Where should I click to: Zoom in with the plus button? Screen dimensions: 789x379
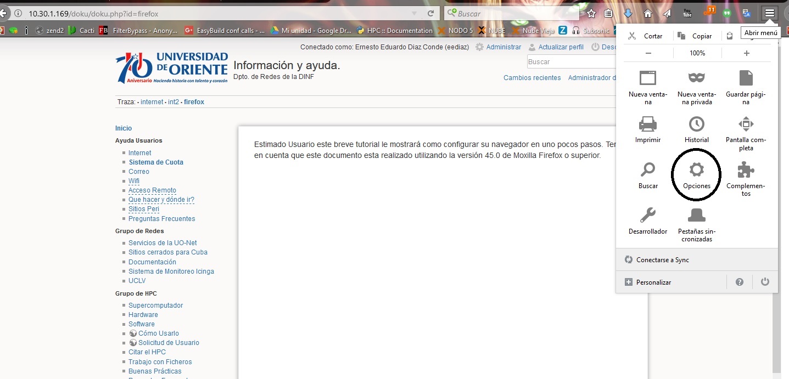point(746,53)
